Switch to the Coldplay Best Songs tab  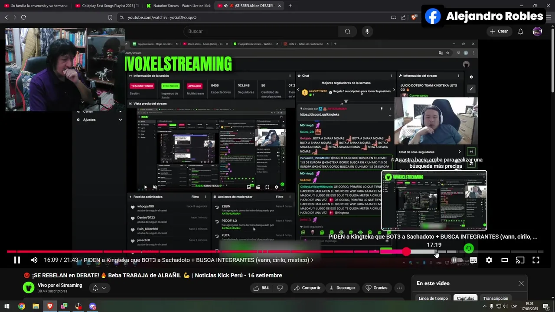[107, 6]
